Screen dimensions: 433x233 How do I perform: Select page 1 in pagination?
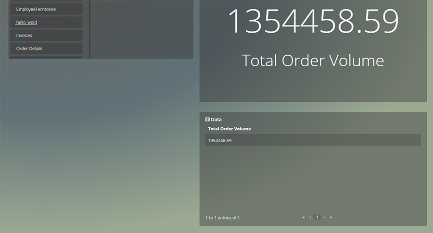click(x=317, y=217)
